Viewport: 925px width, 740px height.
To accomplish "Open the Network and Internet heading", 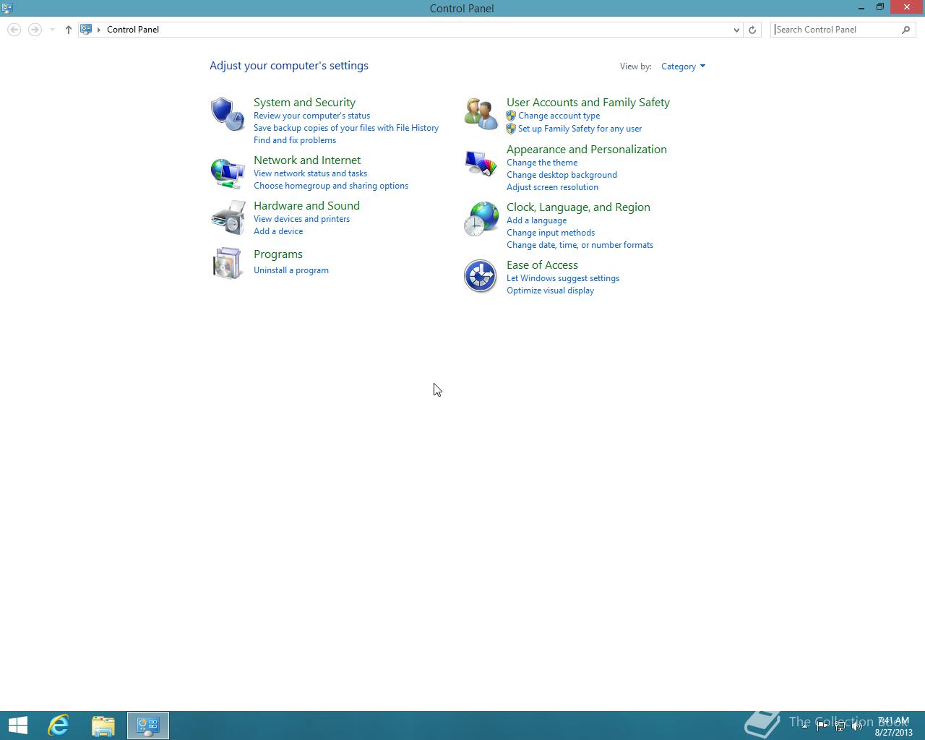I will click(x=307, y=160).
